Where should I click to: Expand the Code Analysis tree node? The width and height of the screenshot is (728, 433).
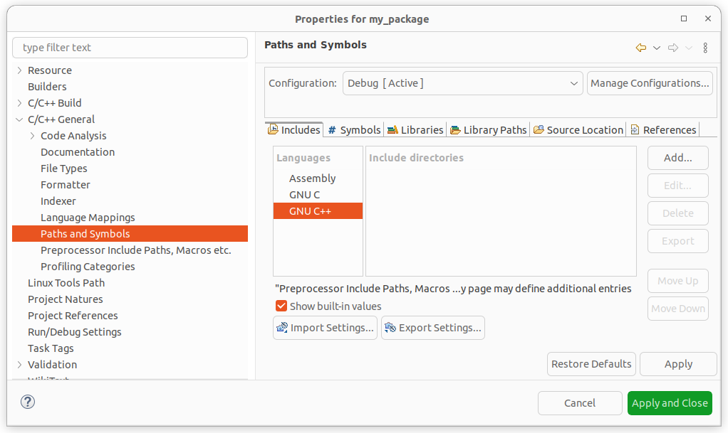click(32, 136)
